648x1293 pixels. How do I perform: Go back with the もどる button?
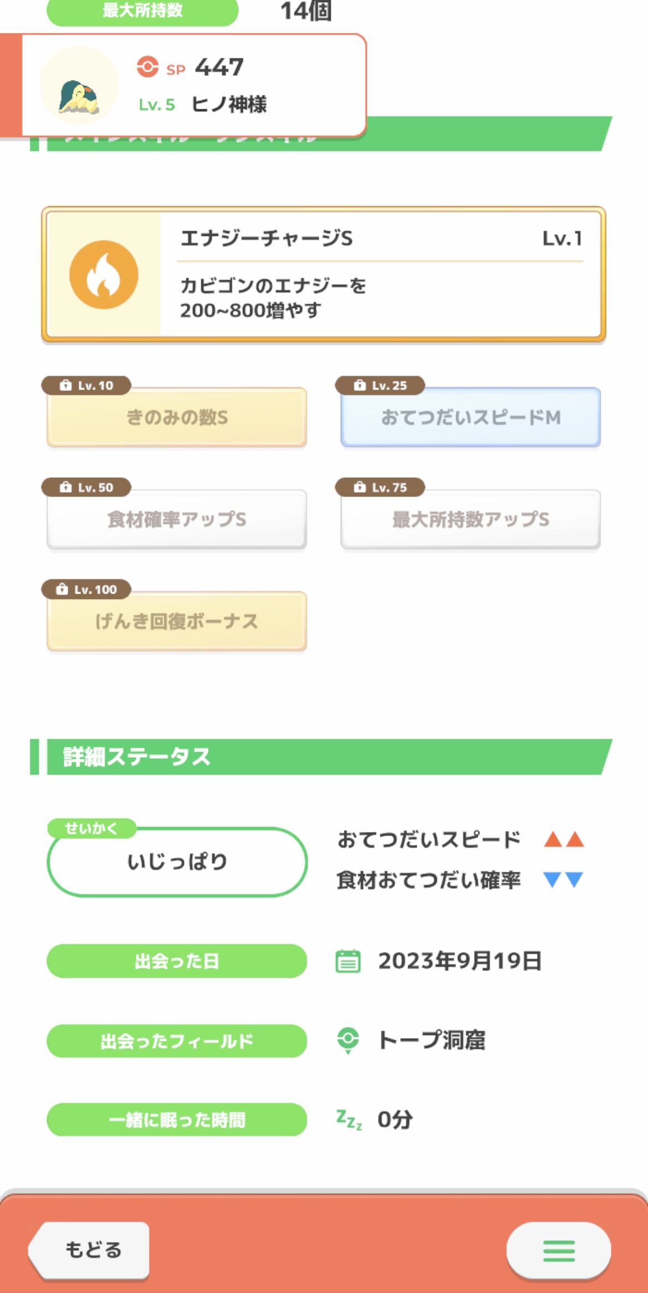[x=89, y=1251]
